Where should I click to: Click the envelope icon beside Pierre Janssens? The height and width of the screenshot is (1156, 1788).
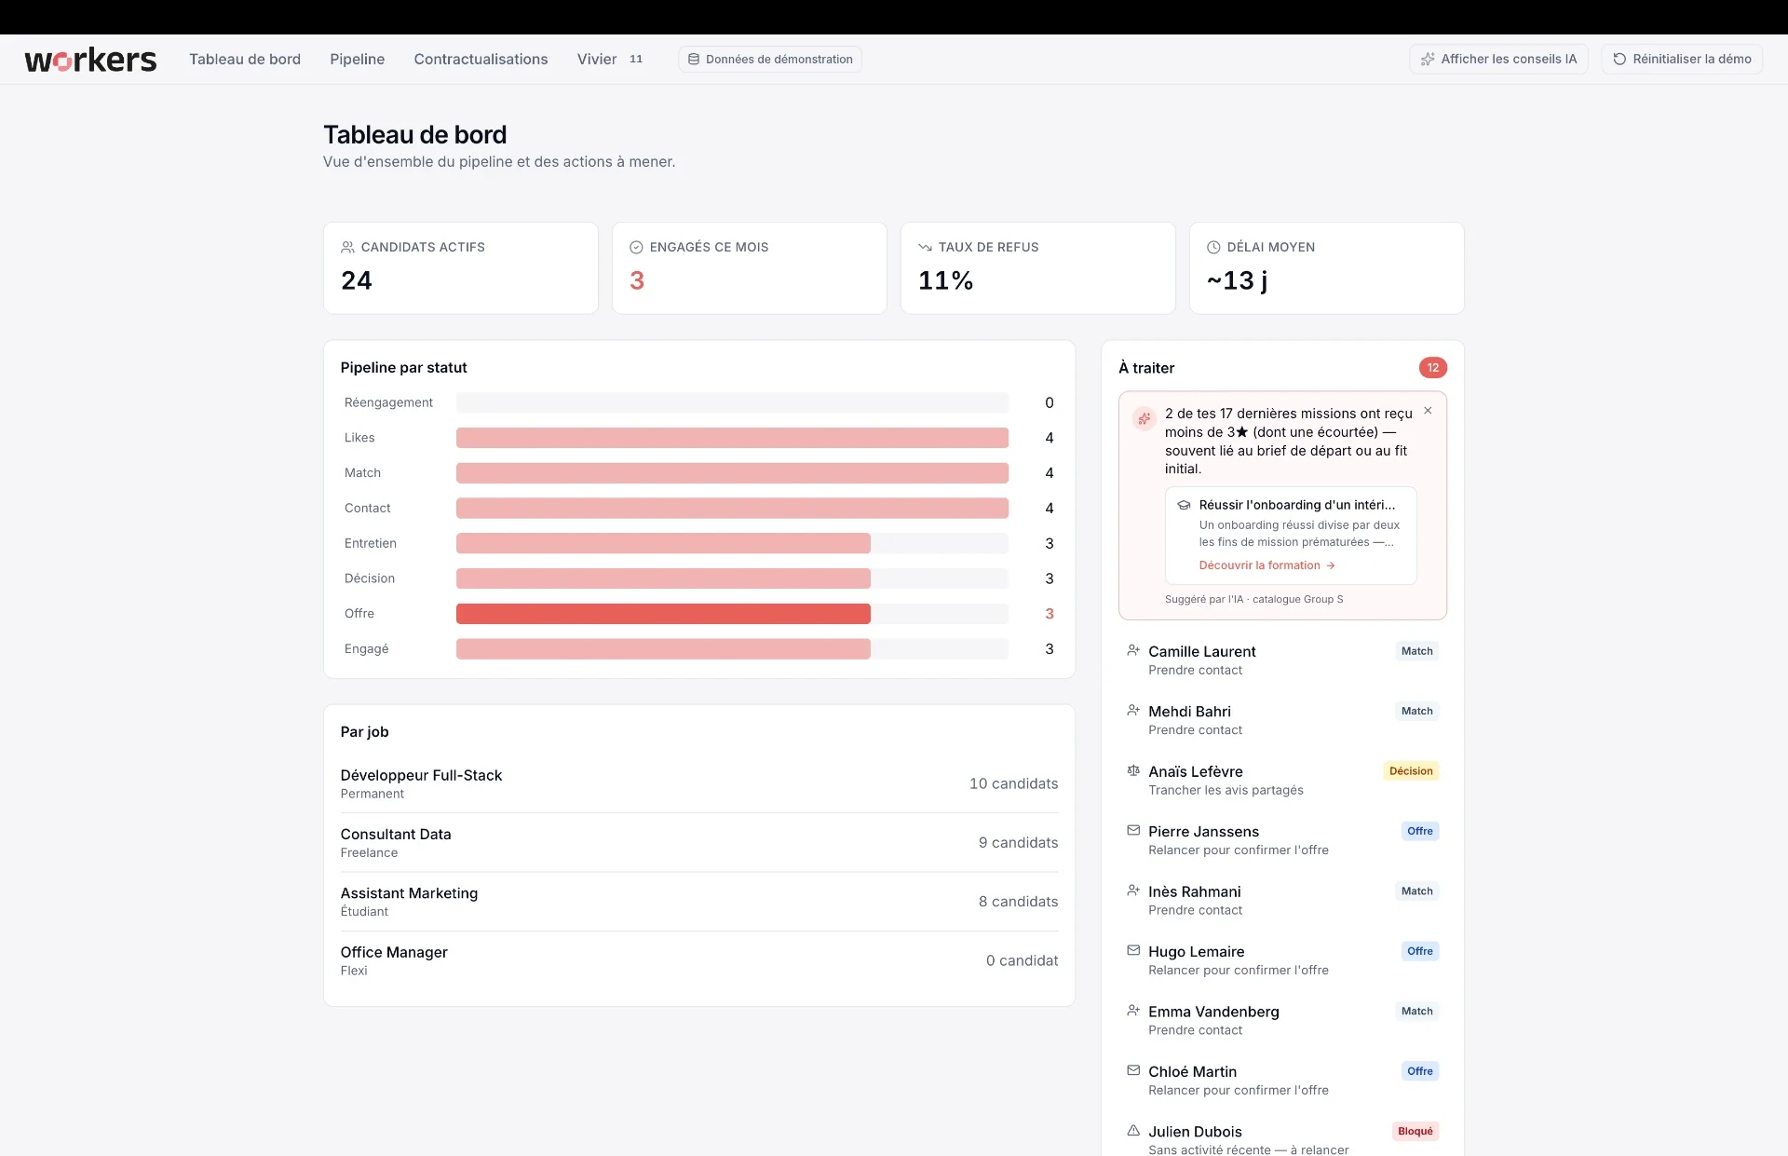1133,830
